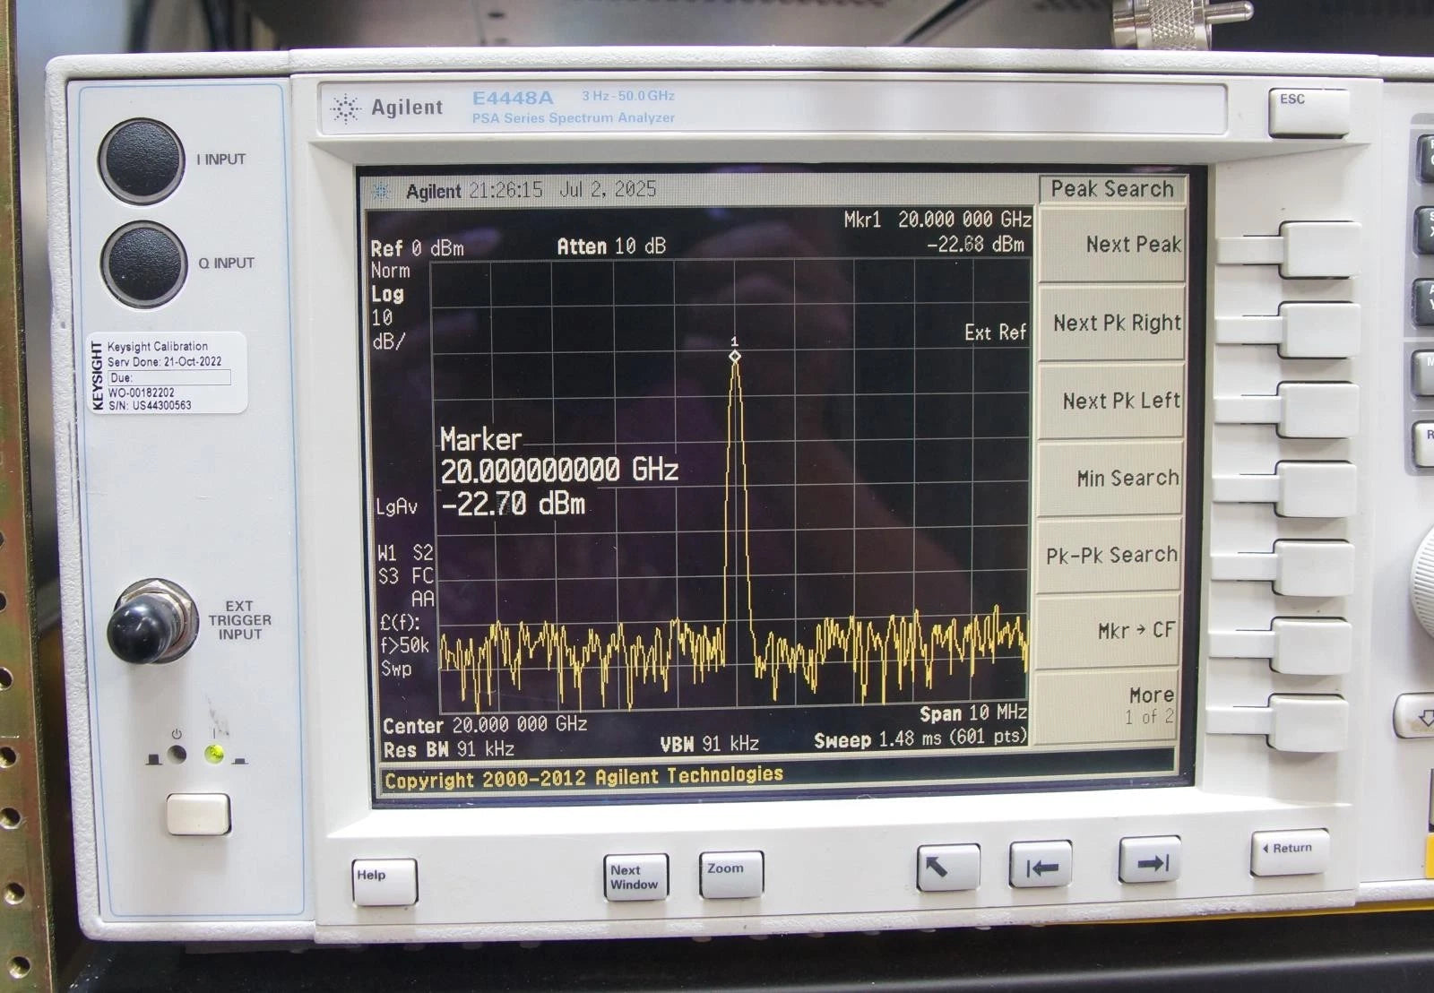Click the Center 20.000 000 GHz annotation

point(485,724)
